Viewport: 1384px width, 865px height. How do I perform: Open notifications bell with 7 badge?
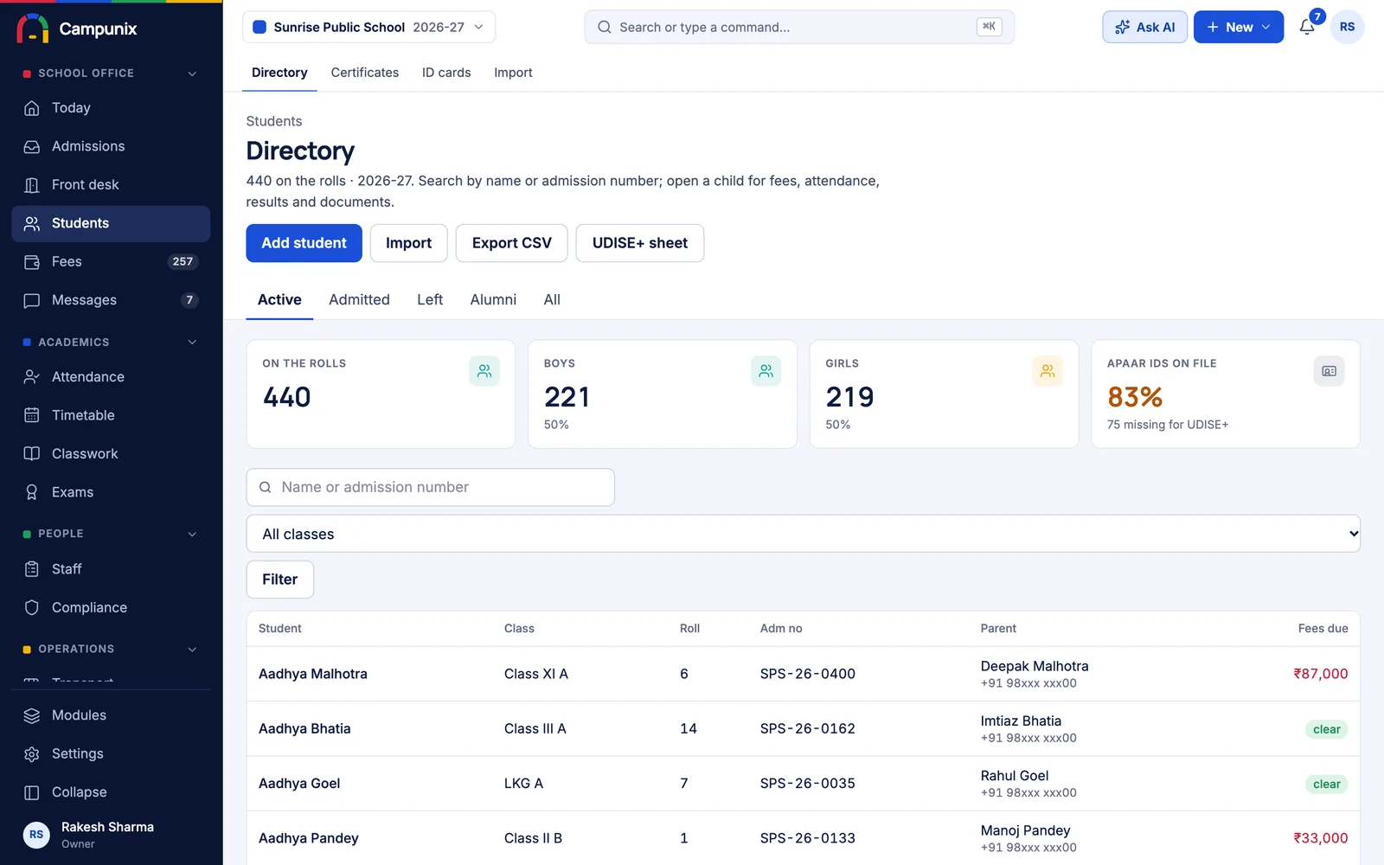[x=1308, y=27]
